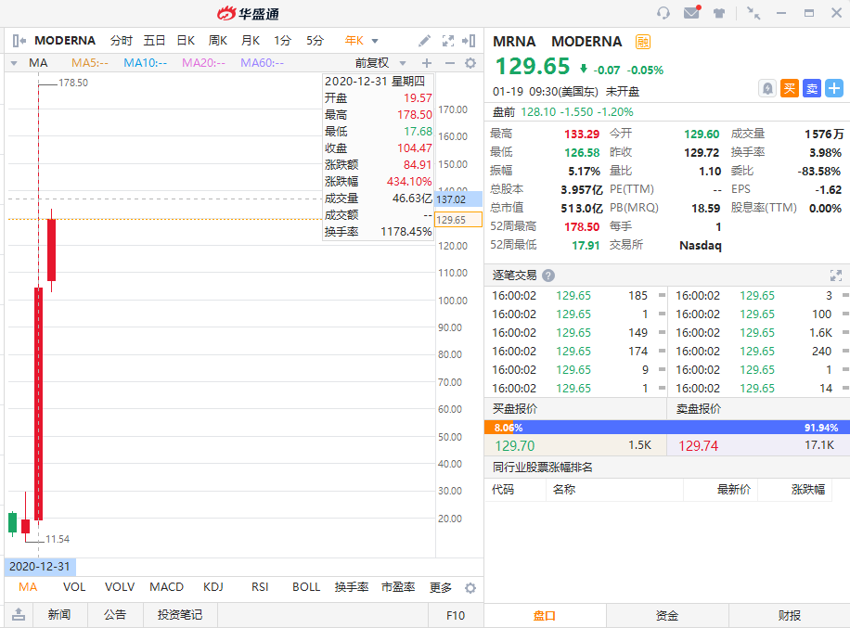Select the pencil drawing tool
The height and width of the screenshot is (628, 850).
pos(424,41)
